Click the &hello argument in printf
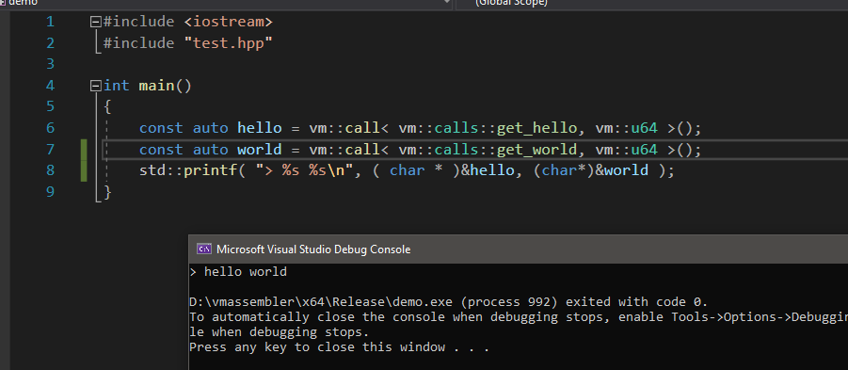848x370 pixels. (x=488, y=170)
